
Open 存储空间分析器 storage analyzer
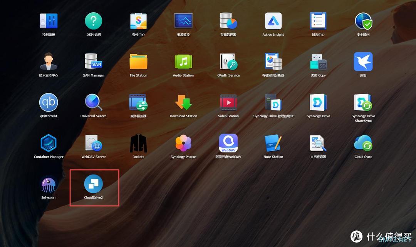point(273,62)
